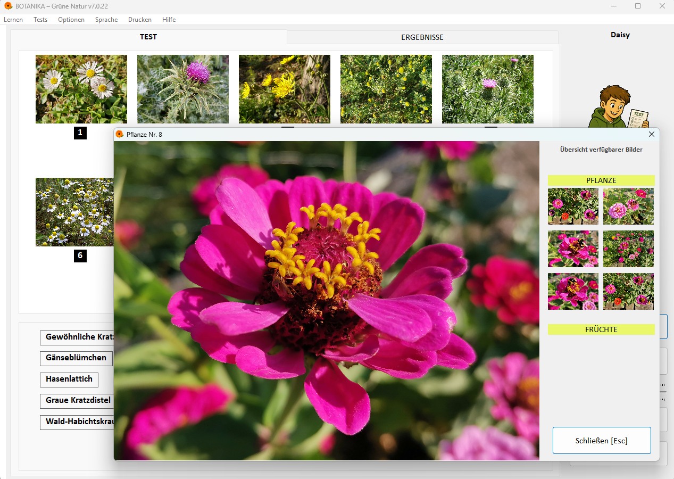Click the 'Übersicht verfügbarer Bilder' heading
This screenshot has height=479, width=674.
(601, 150)
